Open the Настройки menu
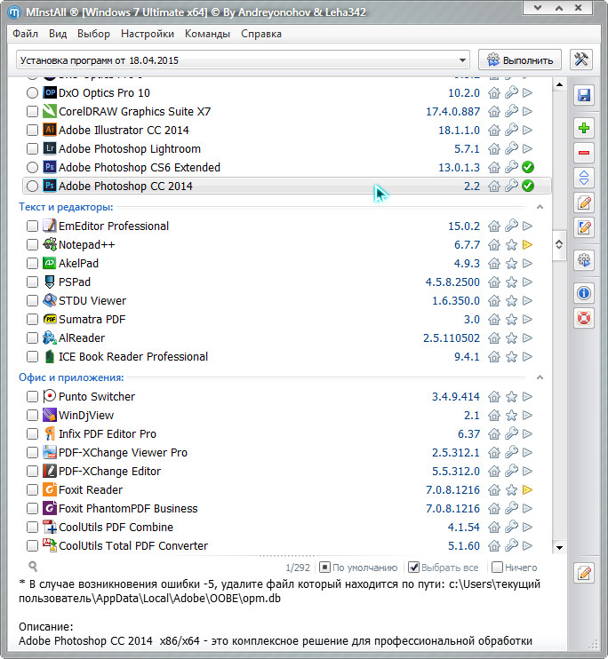The width and height of the screenshot is (608, 659). click(x=148, y=34)
